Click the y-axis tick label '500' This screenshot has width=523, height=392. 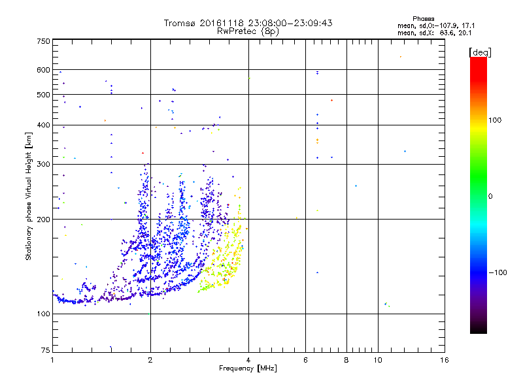point(43,95)
